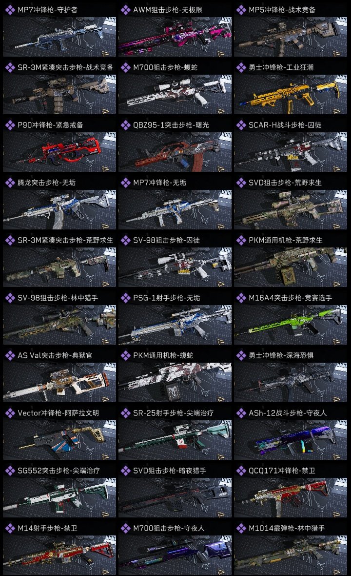Viewport: 351px width, 576px height.
Task: Choose the green M16A4突击步枪-竞赛选手 skin image
Action: coord(291,325)
